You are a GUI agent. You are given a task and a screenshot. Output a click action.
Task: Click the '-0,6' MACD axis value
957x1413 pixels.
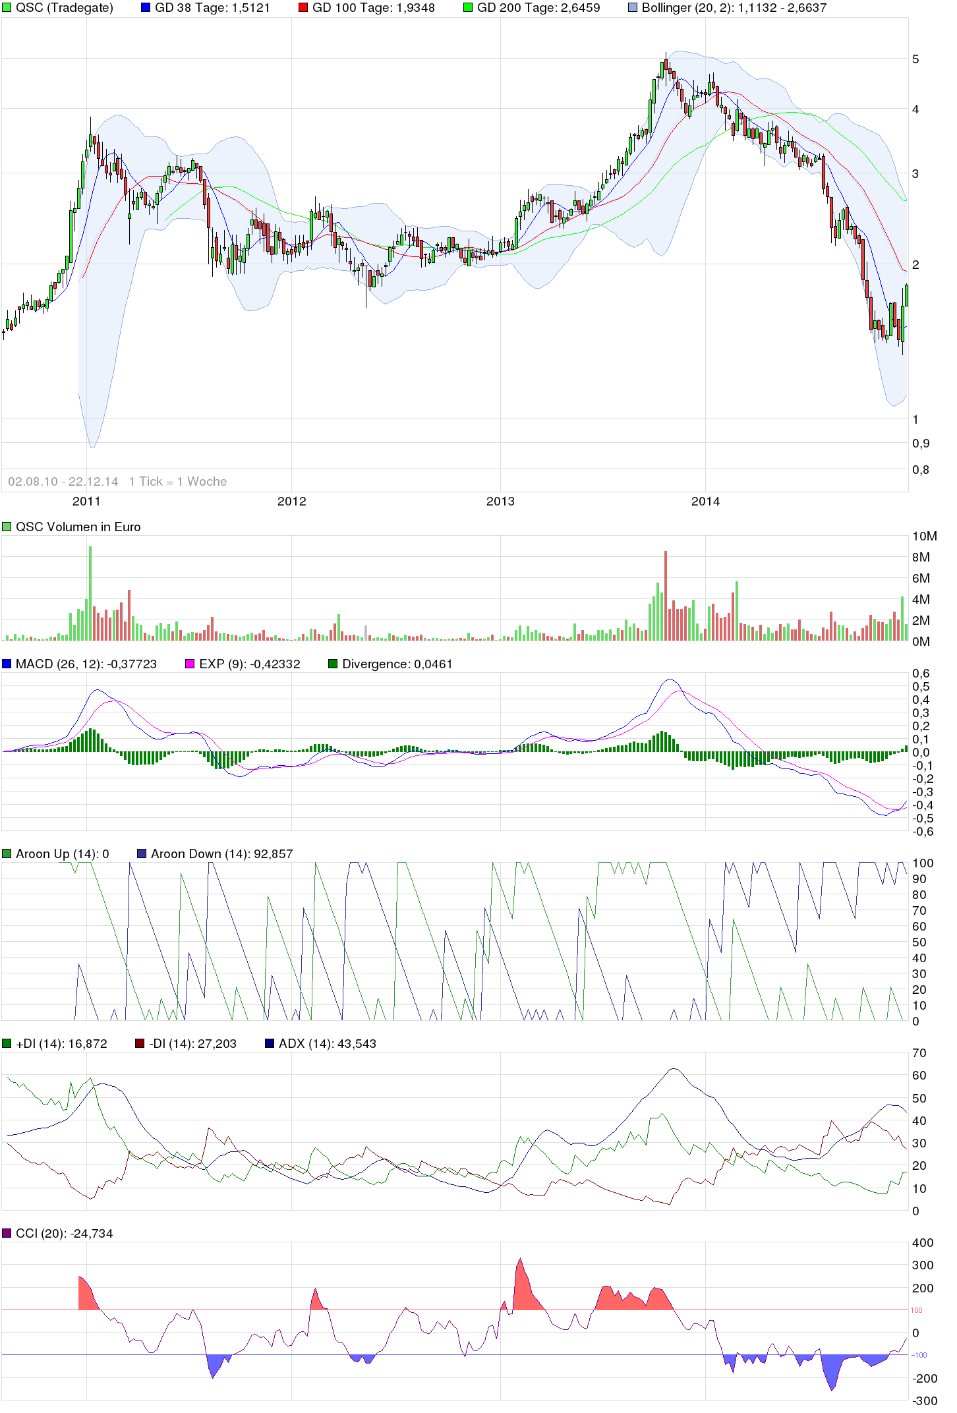(x=923, y=832)
